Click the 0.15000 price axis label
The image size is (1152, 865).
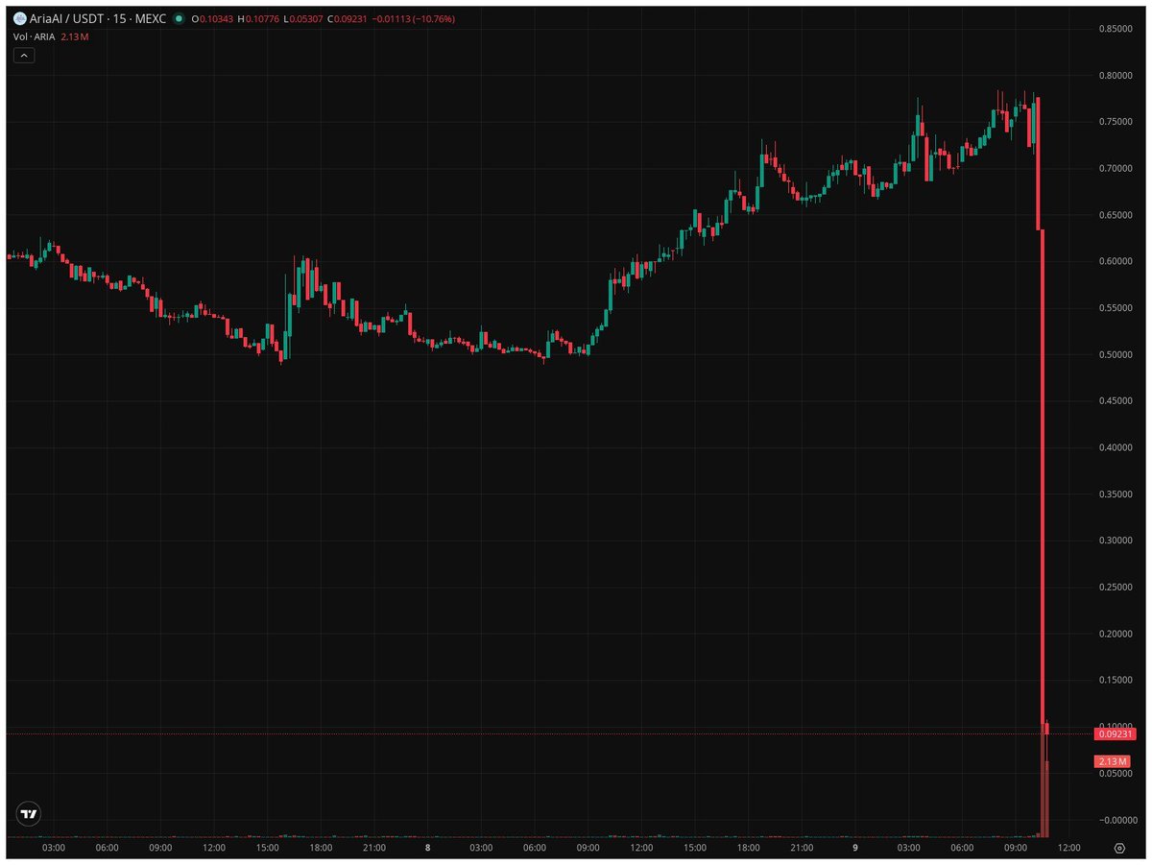[1116, 681]
